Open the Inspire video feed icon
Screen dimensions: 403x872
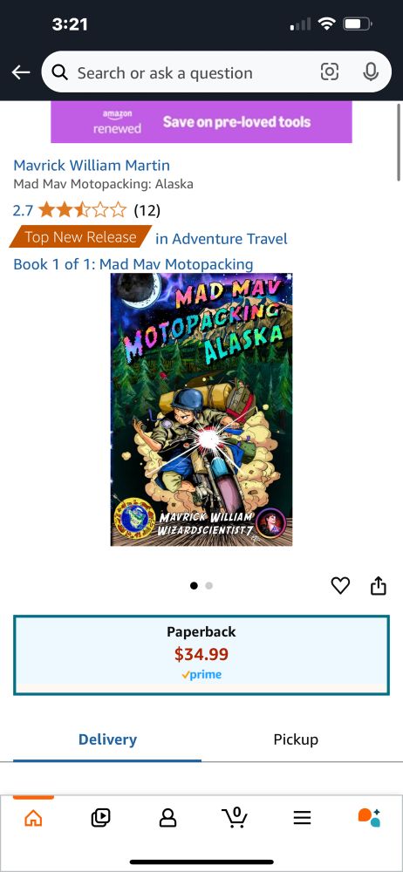(x=101, y=817)
